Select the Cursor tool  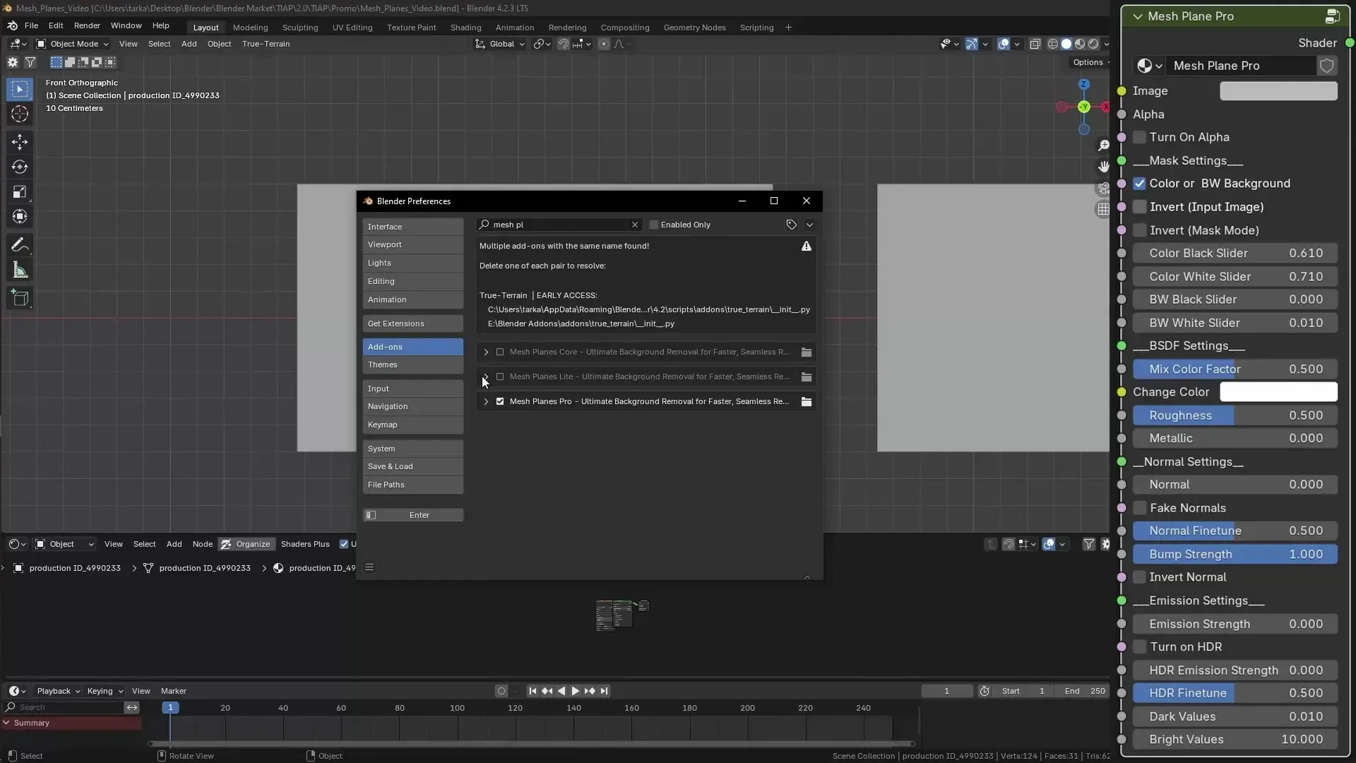[20, 114]
